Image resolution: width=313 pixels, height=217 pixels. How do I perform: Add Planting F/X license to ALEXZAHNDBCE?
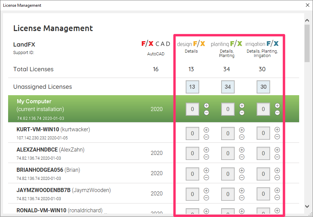[x=242, y=150]
